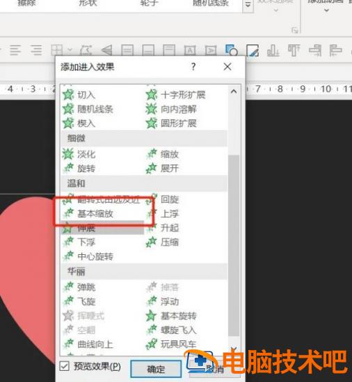Choose the 升起 effect

163,228
